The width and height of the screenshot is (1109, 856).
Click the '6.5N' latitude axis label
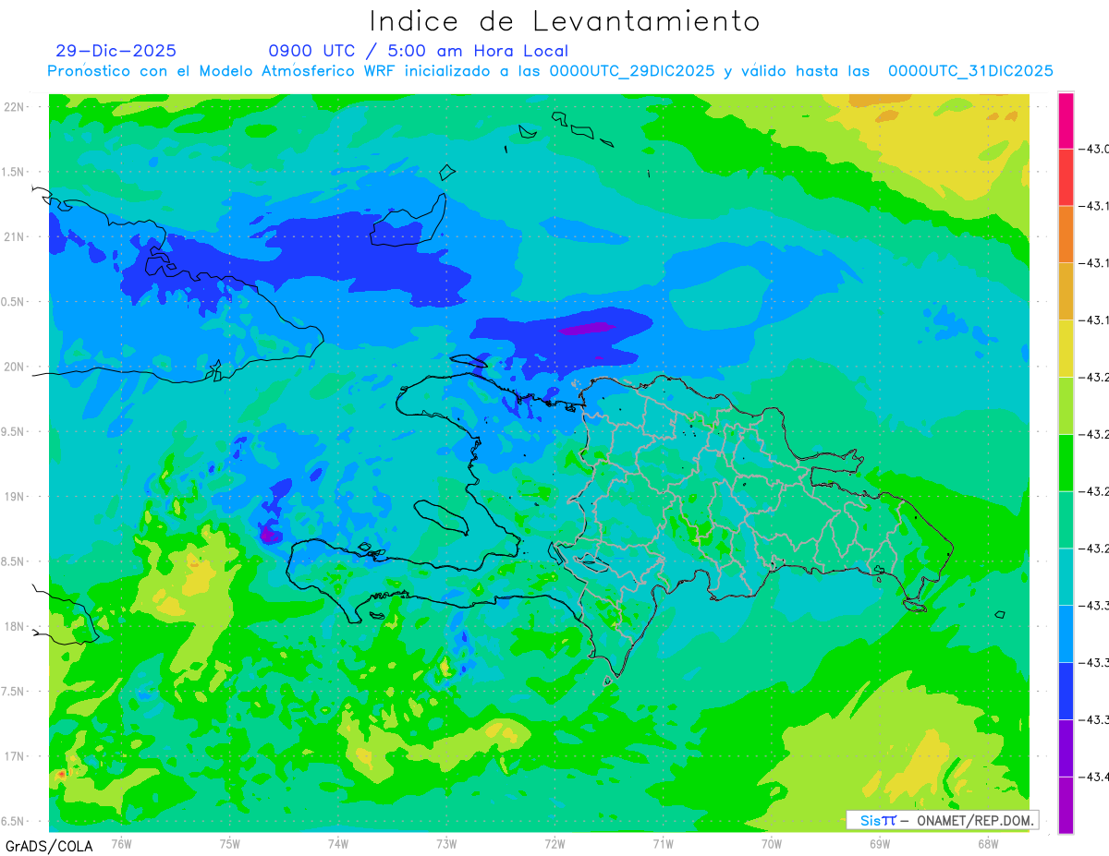point(14,821)
